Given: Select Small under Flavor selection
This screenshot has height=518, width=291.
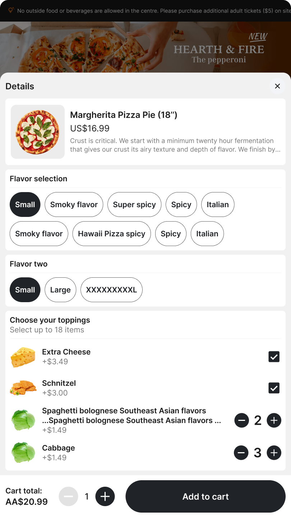Looking at the screenshot, I should 25,204.
